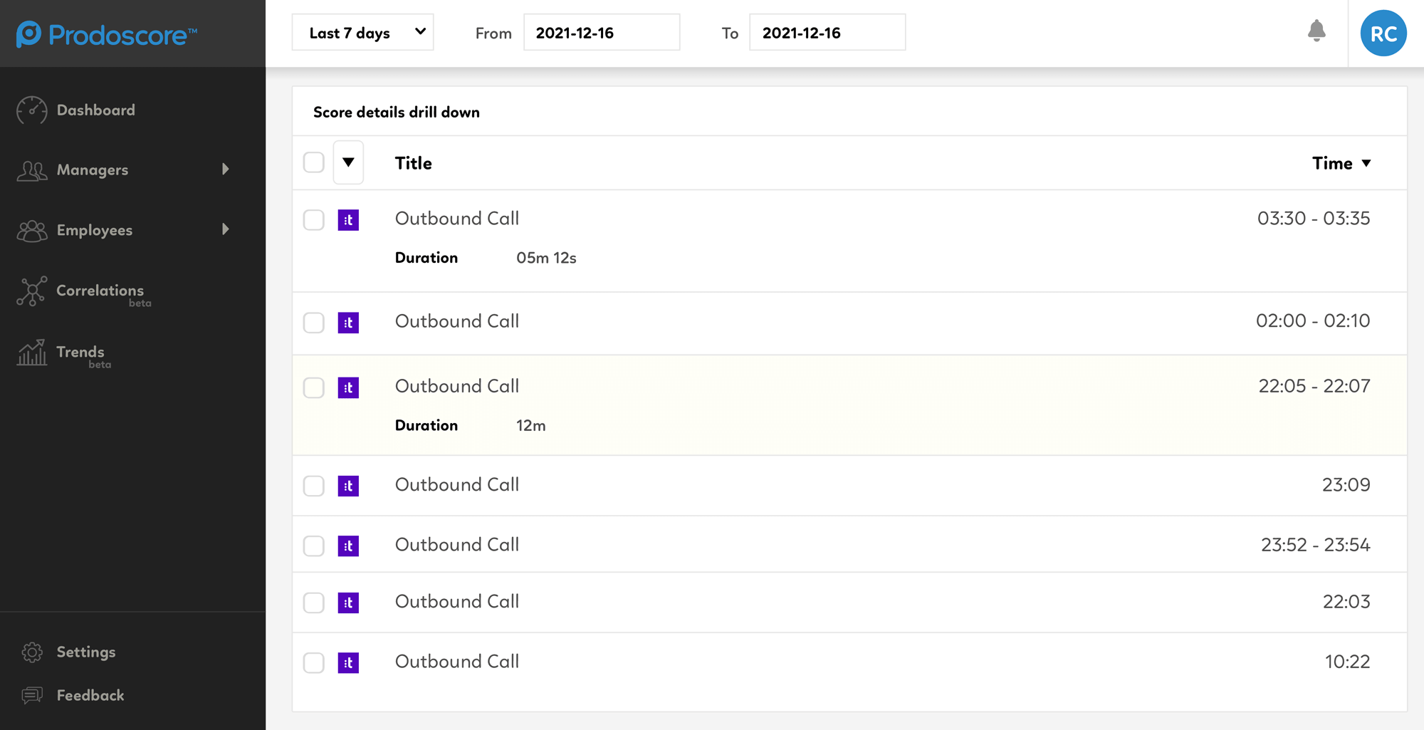The width and height of the screenshot is (1424, 730).
Task: Open Outbound Call at 22:03
Action: coord(457,602)
